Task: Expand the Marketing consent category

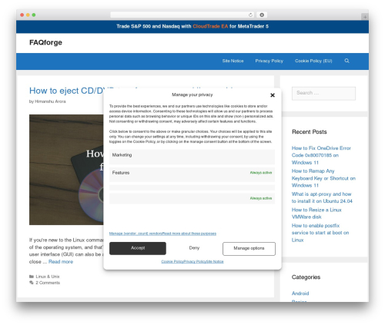Action: [192, 157]
